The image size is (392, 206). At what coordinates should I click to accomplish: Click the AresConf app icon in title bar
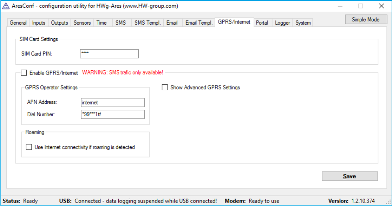[6, 6]
